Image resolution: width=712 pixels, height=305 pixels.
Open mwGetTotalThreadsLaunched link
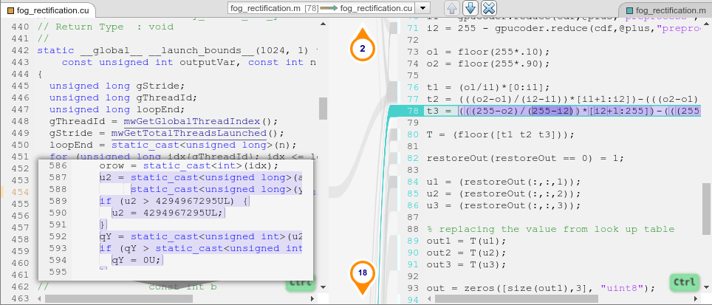(188, 134)
